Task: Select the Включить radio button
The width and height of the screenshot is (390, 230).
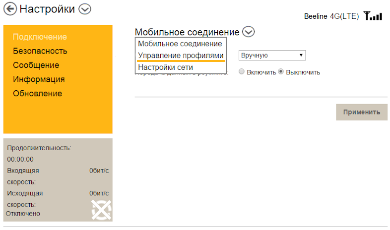Action: point(242,72)
